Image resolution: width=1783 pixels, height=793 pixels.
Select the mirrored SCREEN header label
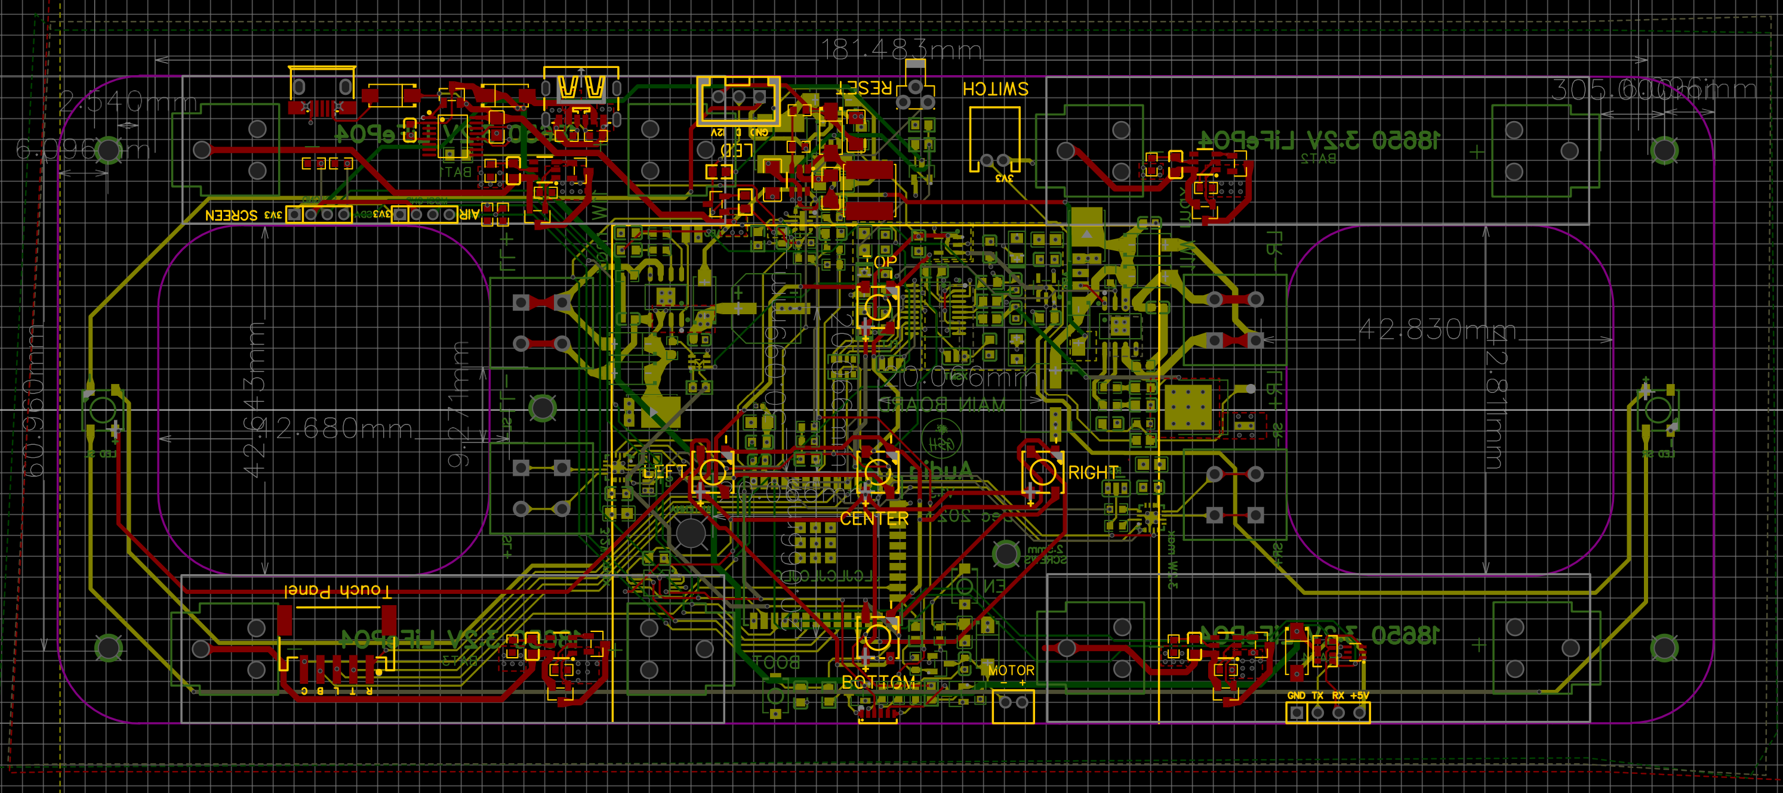[x=231, y=216]
